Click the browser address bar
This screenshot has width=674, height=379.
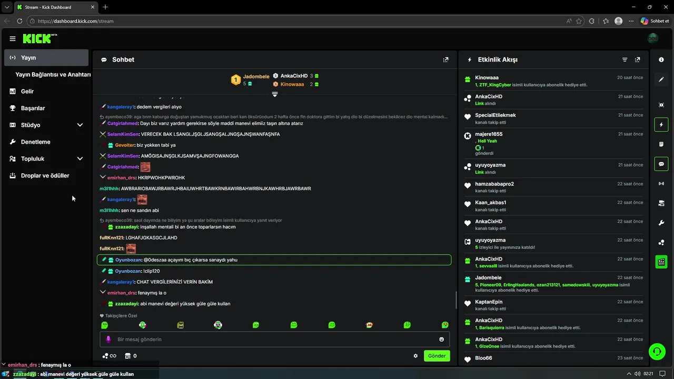(x=295, y=21)
